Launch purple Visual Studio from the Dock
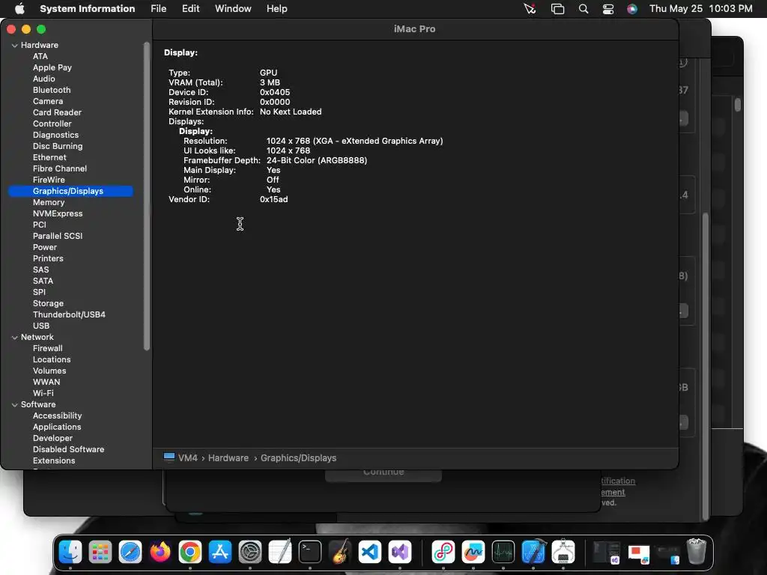Image resolution: width=767 pixels, height=575 pixels. tap(400, 552)
